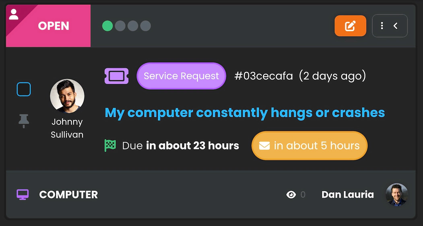The height and width of the screenshot is (226, 423).
Task: Click the pink OPEN status label
Action: click(x=54, y=26)
